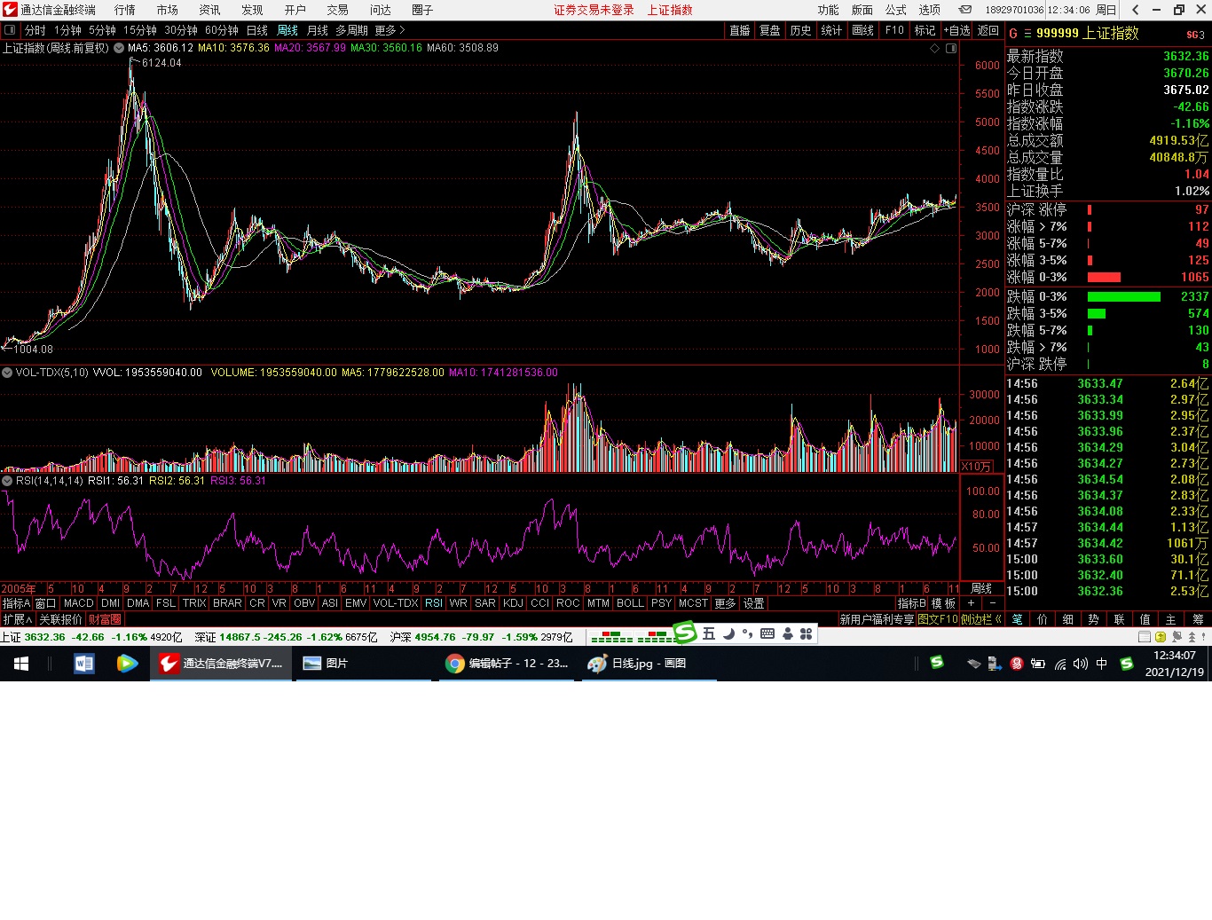Open the 上证指数 main chart settings dropdown

pos(119,48)
